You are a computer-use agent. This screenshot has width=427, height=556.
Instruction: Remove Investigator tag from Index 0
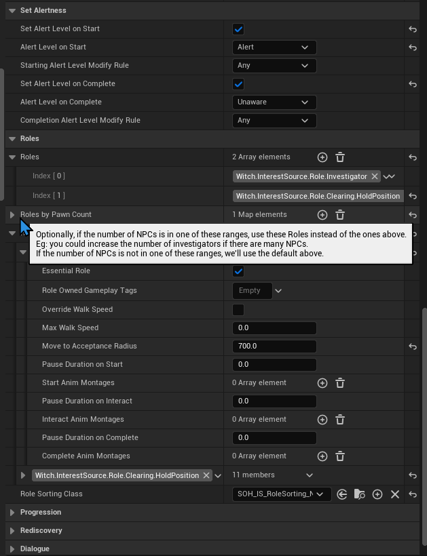click(374, 176)
